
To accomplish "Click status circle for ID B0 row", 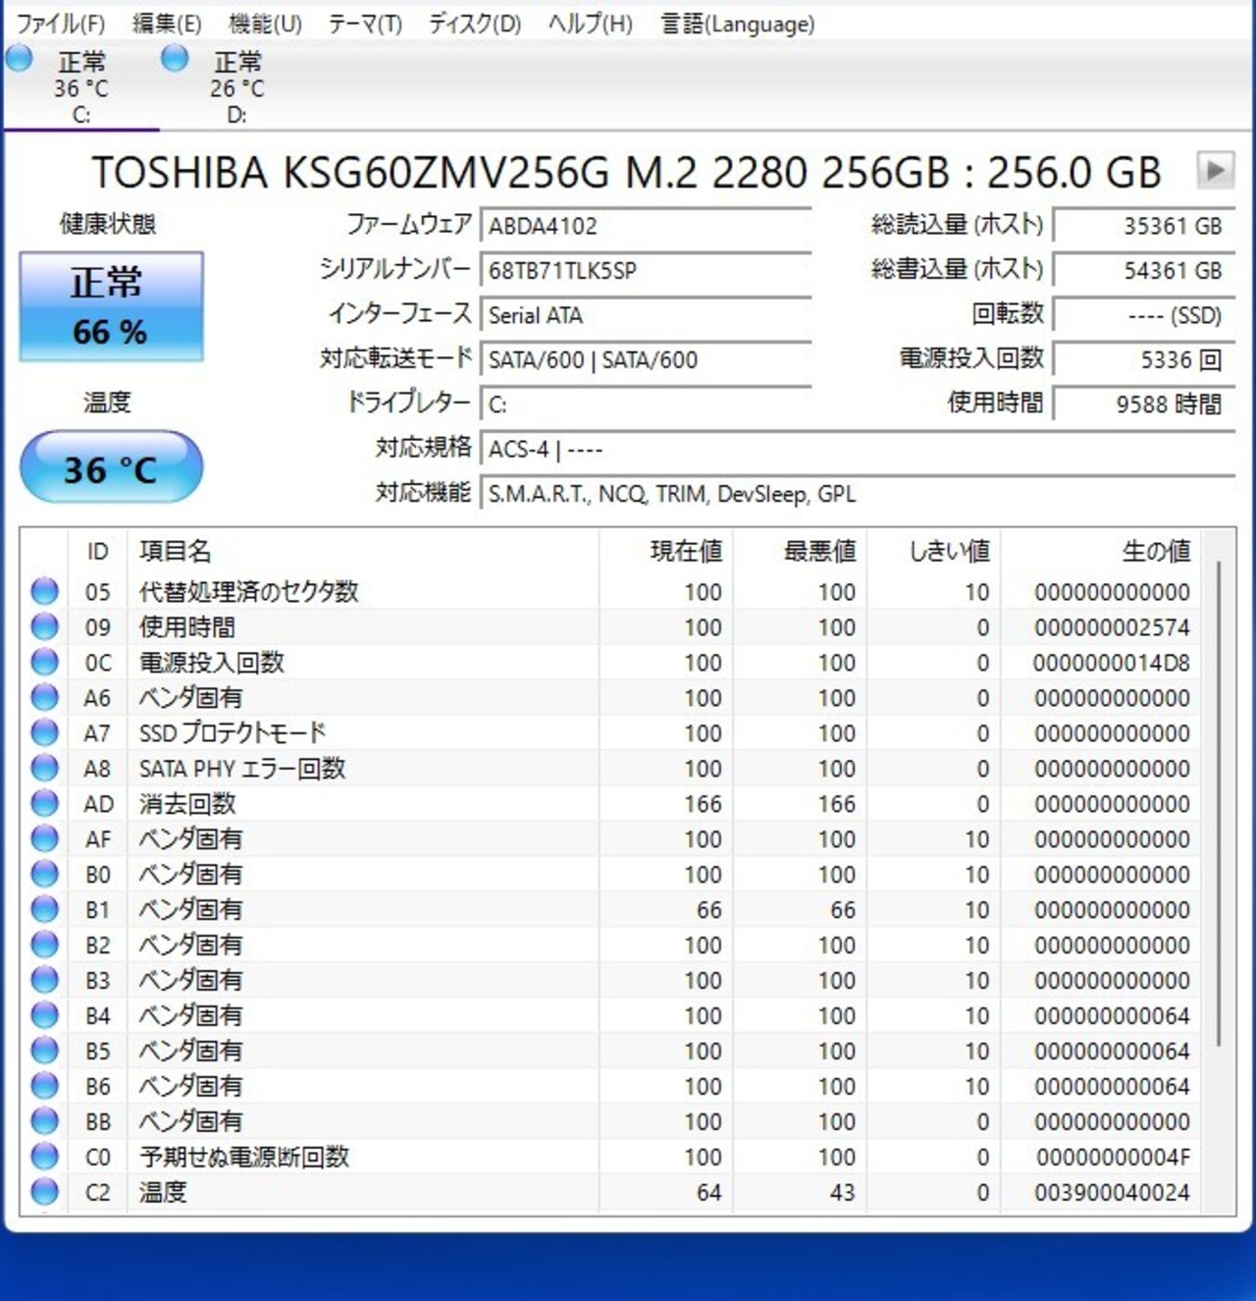I will 44,874.
